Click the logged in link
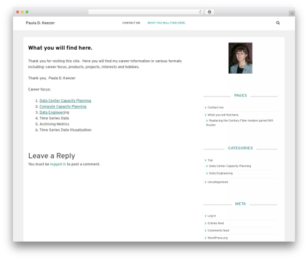The height and width of the screenshot is (260, 308). click(58, 164)
